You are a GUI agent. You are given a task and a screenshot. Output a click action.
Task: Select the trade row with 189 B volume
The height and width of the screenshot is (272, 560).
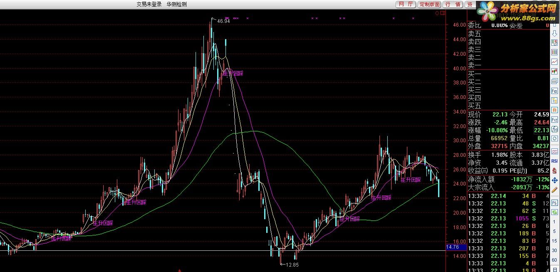click(508, 233)
